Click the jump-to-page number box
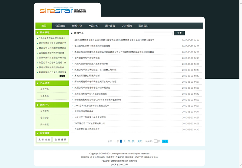The width and height of the screenshot is (242, 168). [x=155, y=141]
